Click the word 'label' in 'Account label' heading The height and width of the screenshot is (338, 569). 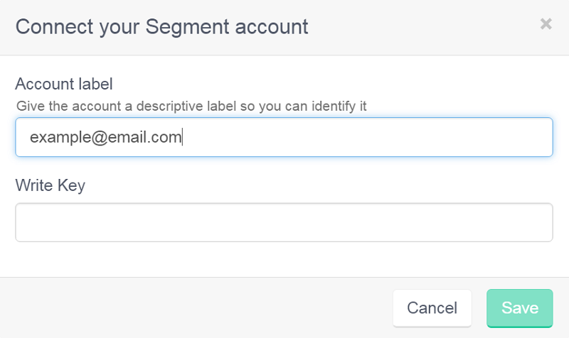[97, 84]
